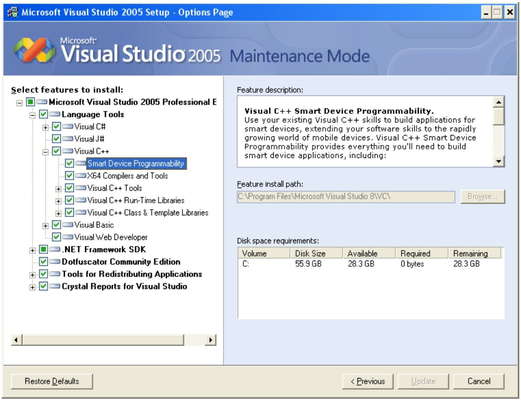The height and width of the screenshot is (400, 521).
Task: Expand Tools for Redistributing Applications node
Action: pos(32,275)
